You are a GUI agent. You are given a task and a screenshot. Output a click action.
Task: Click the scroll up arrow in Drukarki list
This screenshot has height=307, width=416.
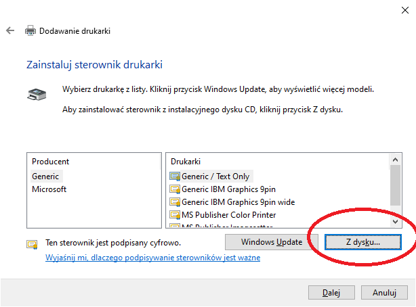point(395,160)
